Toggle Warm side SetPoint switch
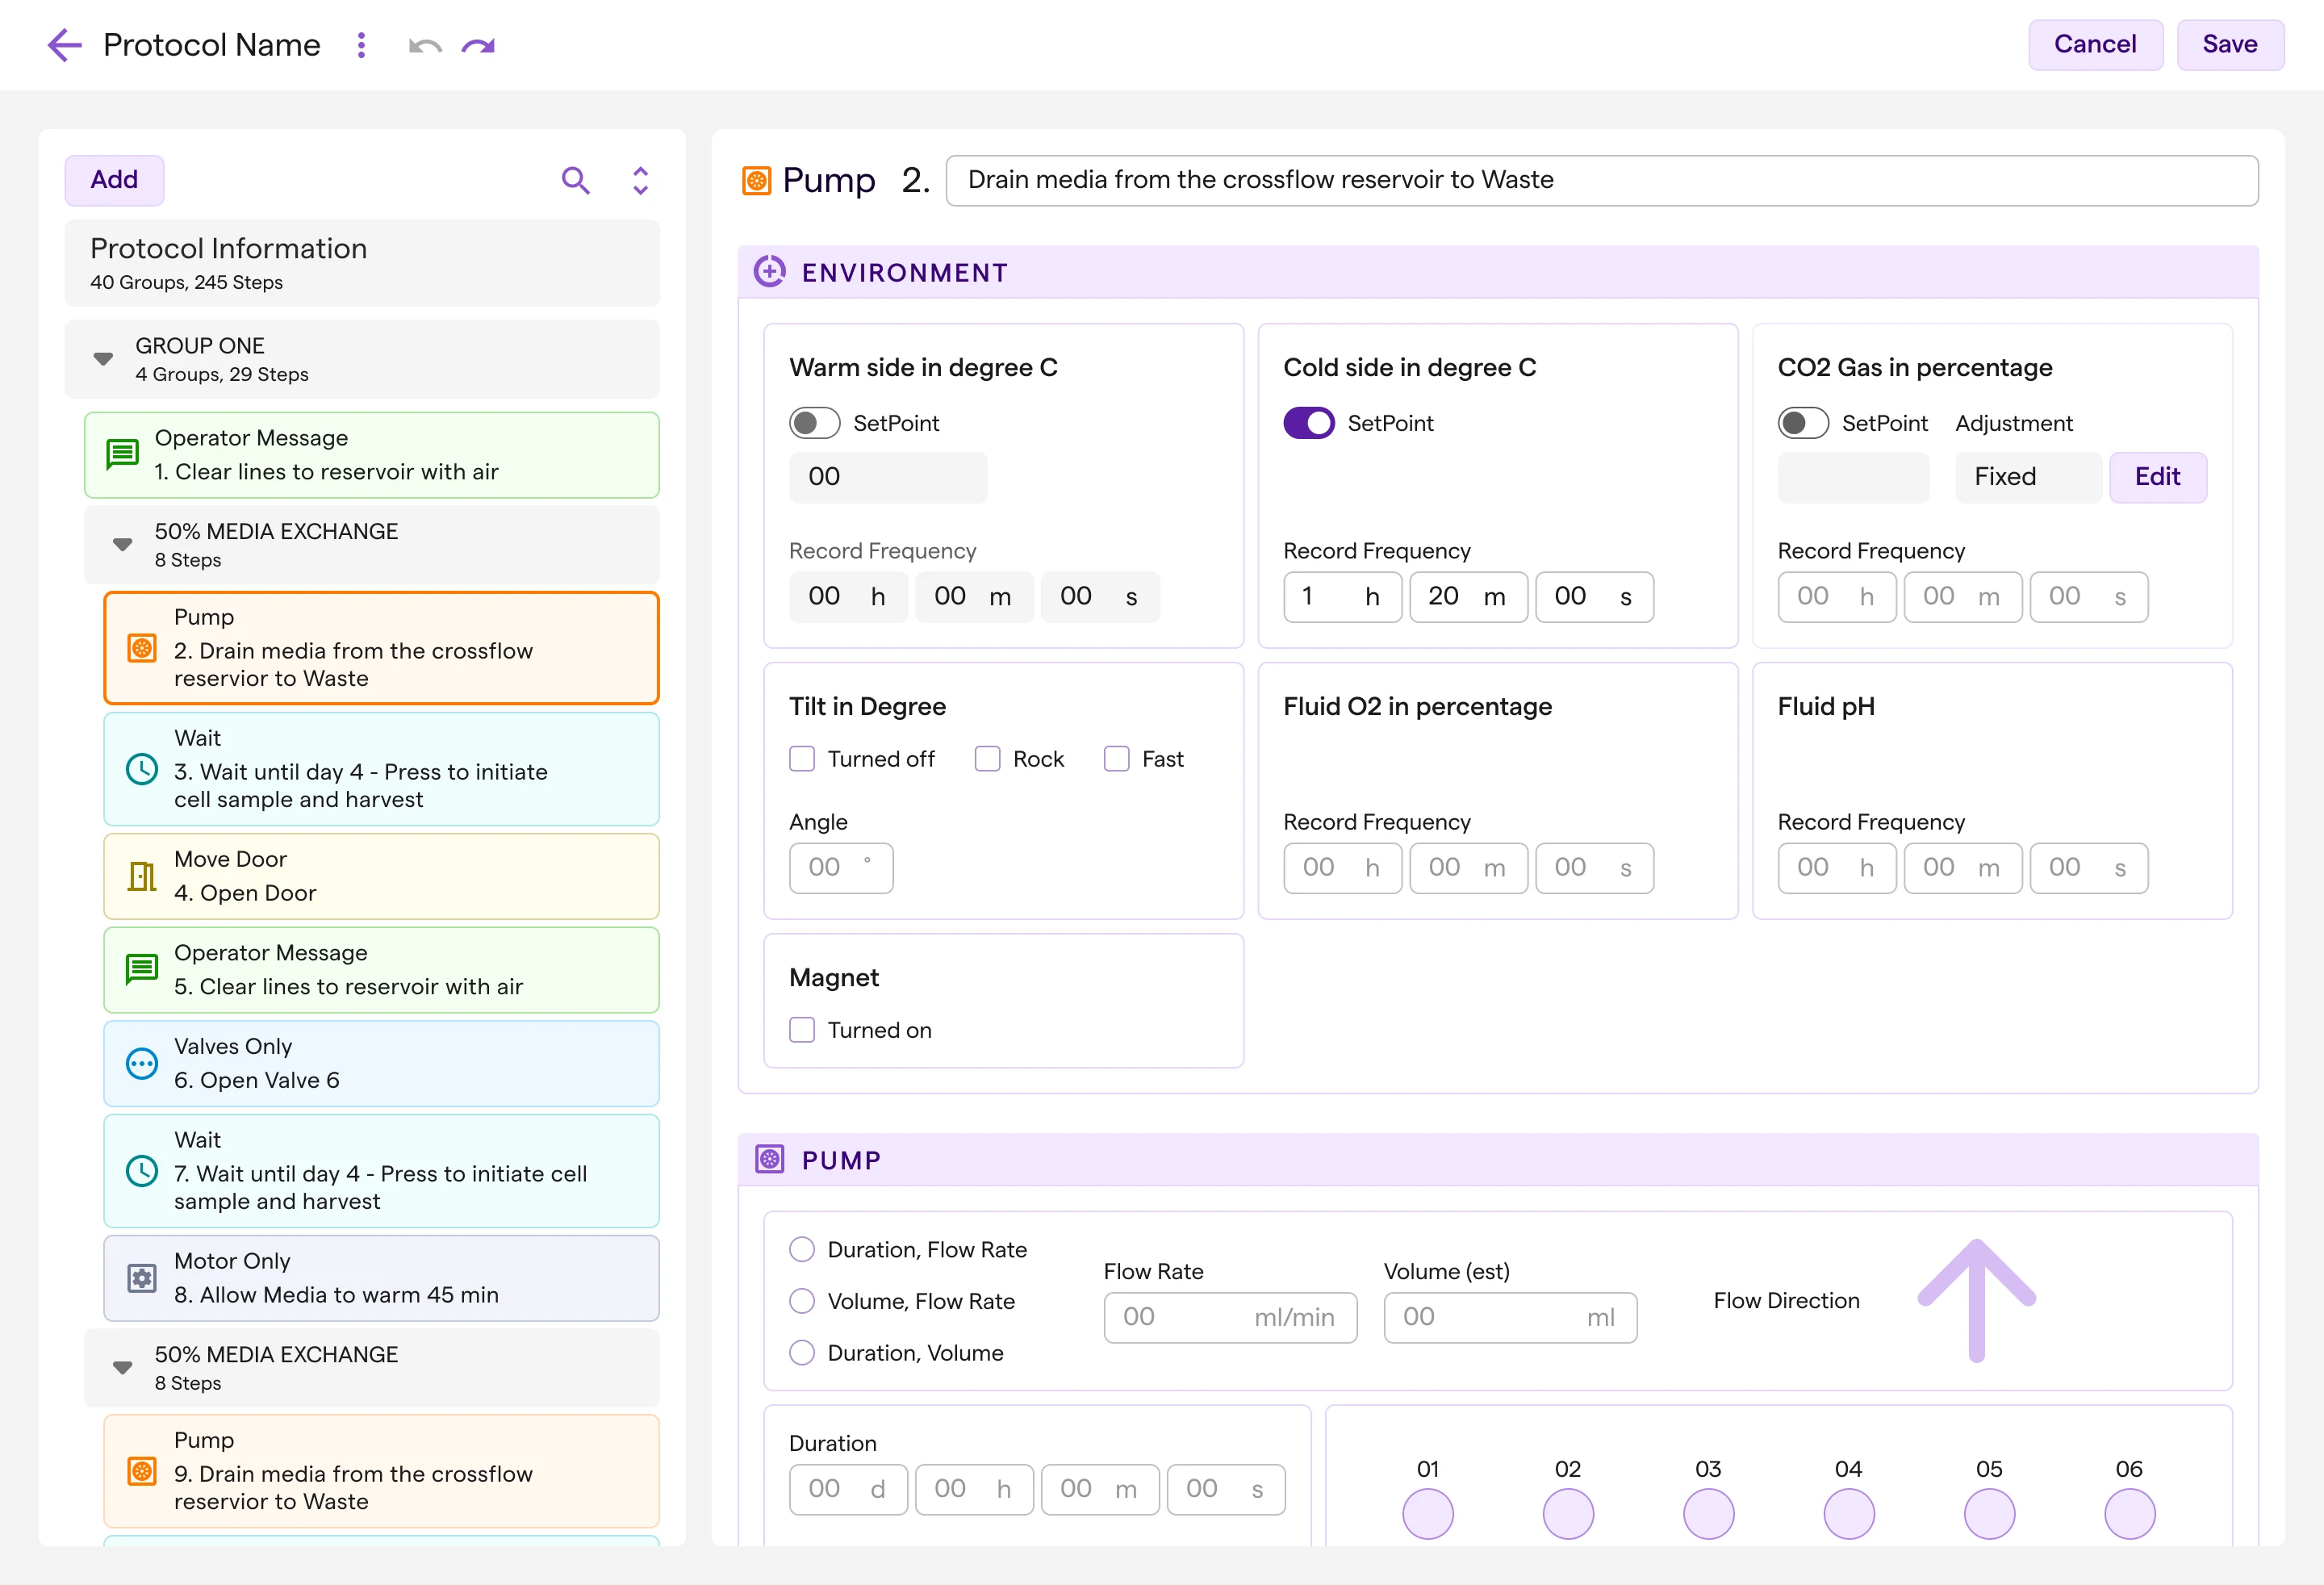 (814, 423)
